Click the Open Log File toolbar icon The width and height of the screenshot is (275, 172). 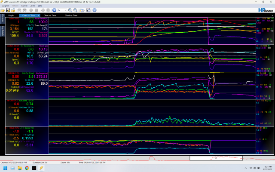tap(3, 9)
